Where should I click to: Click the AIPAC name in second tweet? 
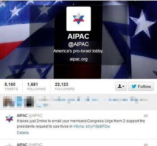pyautogui.click(x=22, y=144)
